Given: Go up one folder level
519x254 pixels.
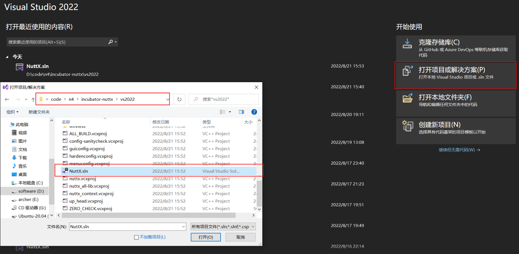Looking at the screenshot, I should [33, 99].
